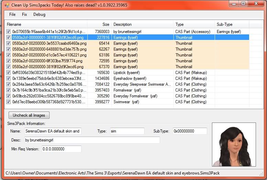
Task: Click the size value 1434686
Action: 102,78
